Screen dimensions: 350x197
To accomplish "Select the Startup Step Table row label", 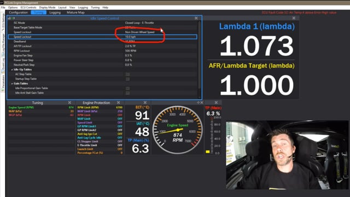I will click(26, 79).
